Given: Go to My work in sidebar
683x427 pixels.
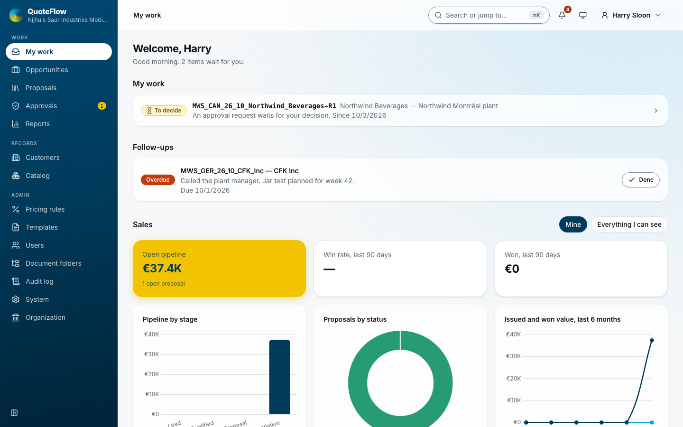Looking at the screenshot, I should tap(59, 52).
